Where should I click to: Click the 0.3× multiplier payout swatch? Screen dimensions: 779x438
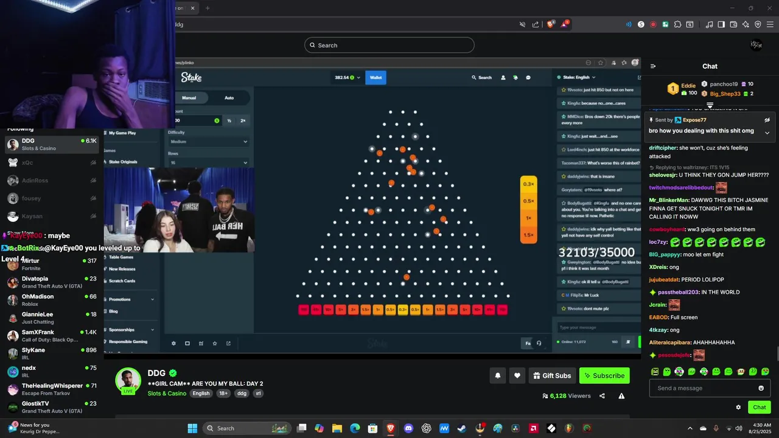528,184
